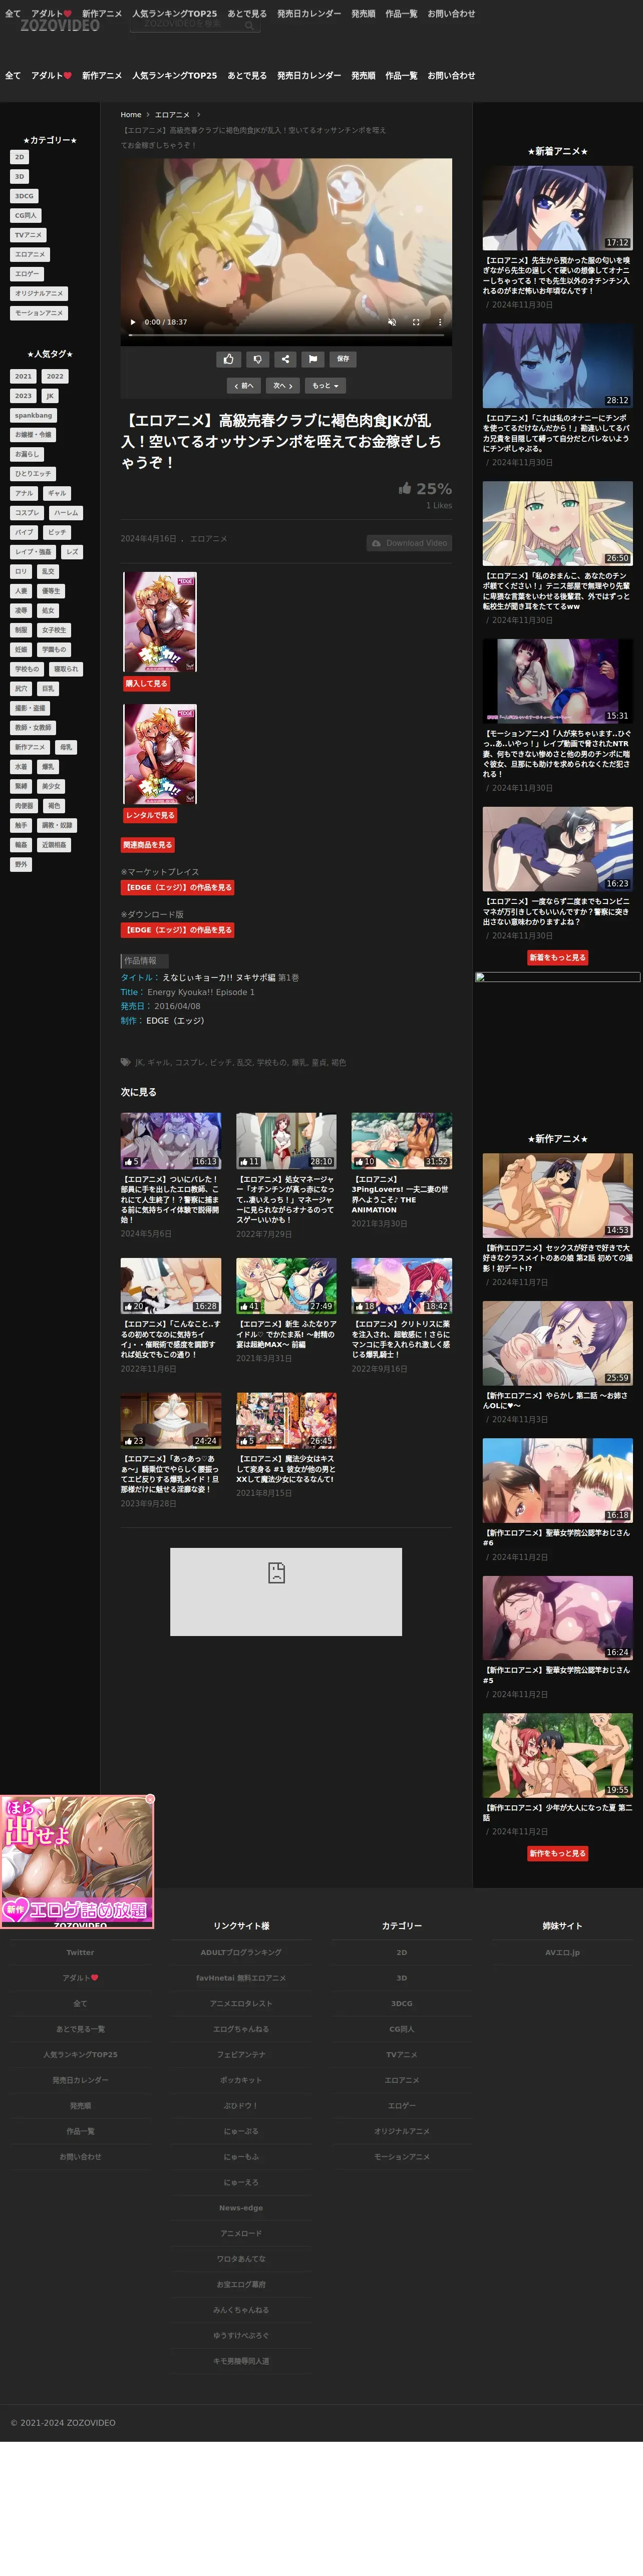Open the あとで見る item in the lower navigation row
643x2576 pixels.
pos(247,76)
